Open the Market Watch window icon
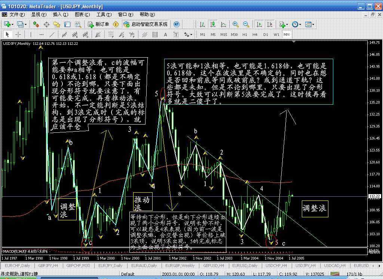383x279 pixels. pyautogui.click(x=36, y=24)
